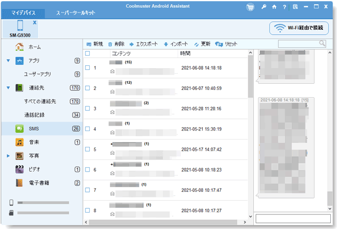Collapse the 連絡先 tree node
337x229 pixels.
[8, 88]
